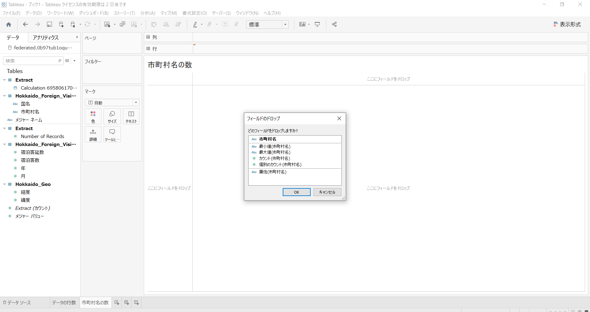Screen dimensions: 590x312
Task: Open the Text mark card
Action: [x=131, y=117]
